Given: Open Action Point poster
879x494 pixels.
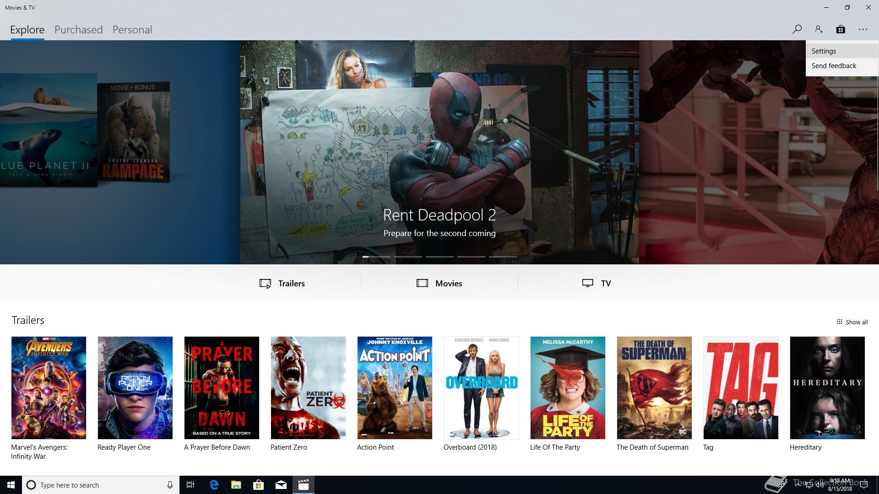Looking at the screenshot, I should (x=395, y=388).
